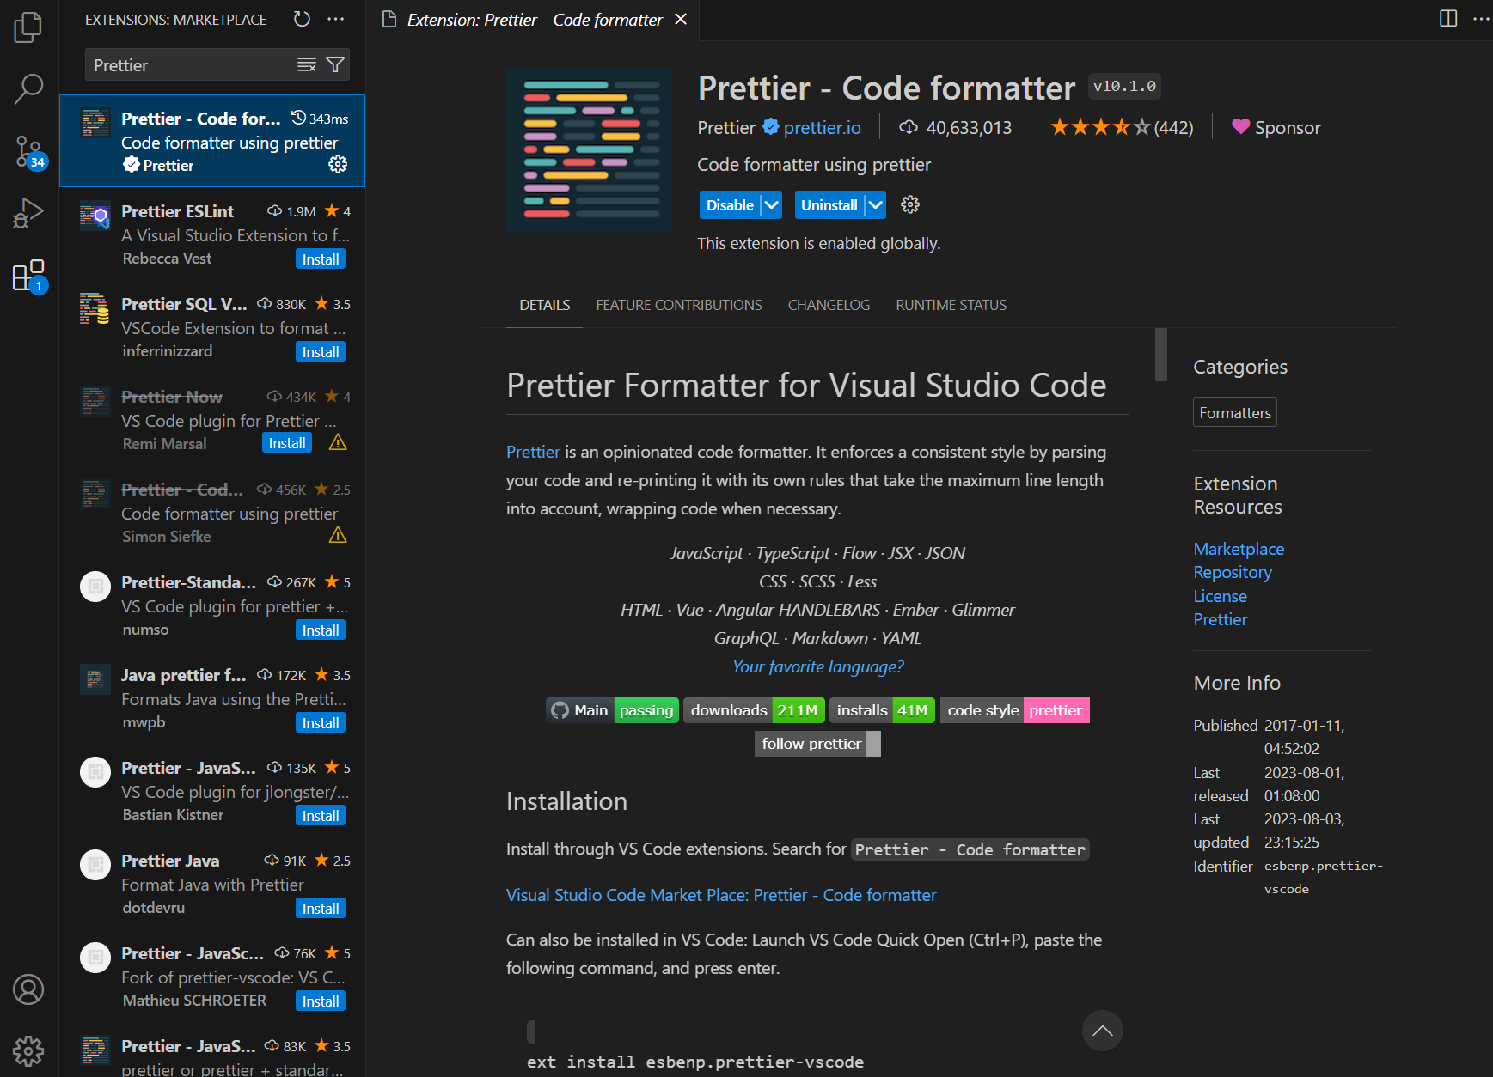
Task: Open the prettier.io publisher link
Action: (x=822, y=128)
